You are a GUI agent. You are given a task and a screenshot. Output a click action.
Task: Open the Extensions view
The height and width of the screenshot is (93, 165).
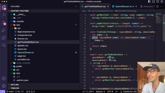click(4, 38)
